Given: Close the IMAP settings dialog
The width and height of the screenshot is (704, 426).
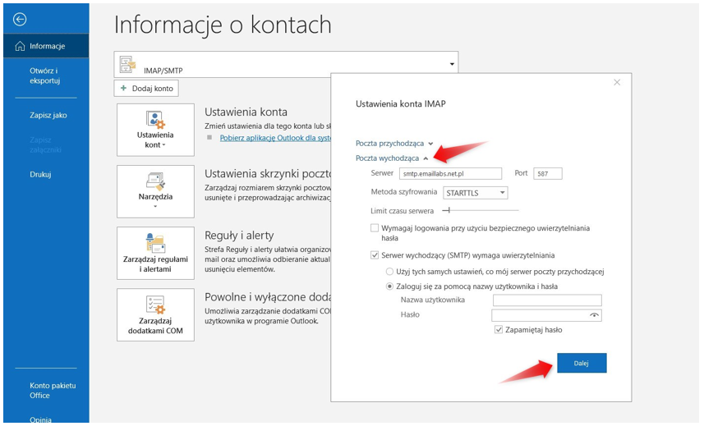Looking at the screenshot, I should coord(617,82).
